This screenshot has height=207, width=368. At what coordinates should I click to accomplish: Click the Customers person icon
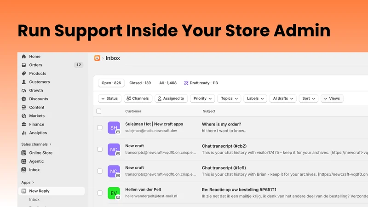(x=24, y=82)
